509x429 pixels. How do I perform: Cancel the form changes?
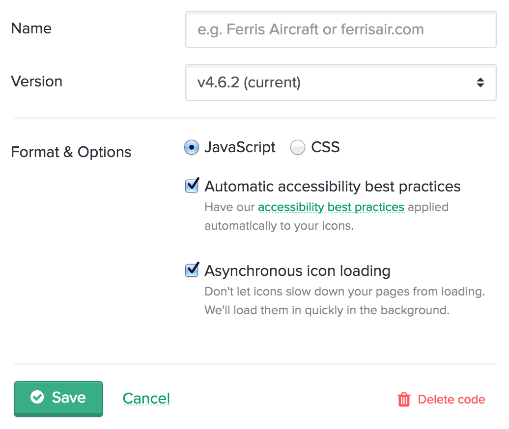[146, 399]
